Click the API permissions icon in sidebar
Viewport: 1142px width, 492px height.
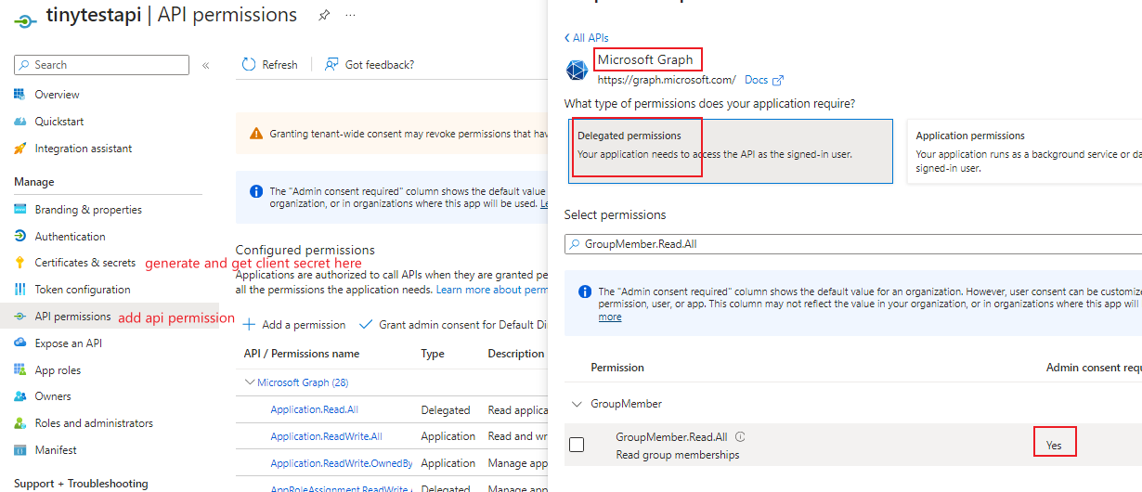click(x=19, y=317)
